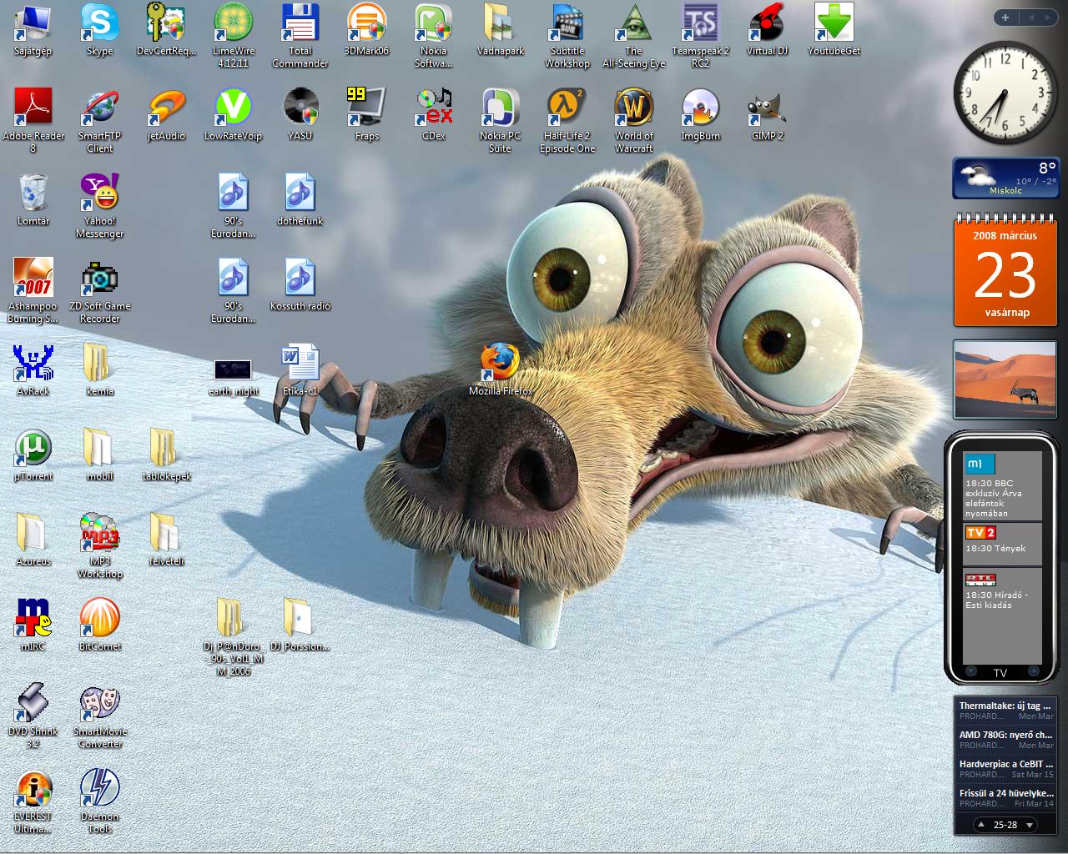The image size is (1068, 854).
Task: Select the World of Warcraft icon
Action: 634,109
